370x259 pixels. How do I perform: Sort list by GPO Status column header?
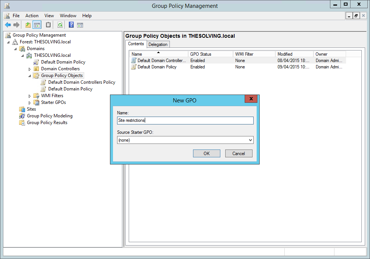pyautogui.click(x=211, y=54)
